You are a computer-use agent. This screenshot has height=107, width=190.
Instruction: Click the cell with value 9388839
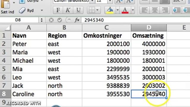point(107,86)
